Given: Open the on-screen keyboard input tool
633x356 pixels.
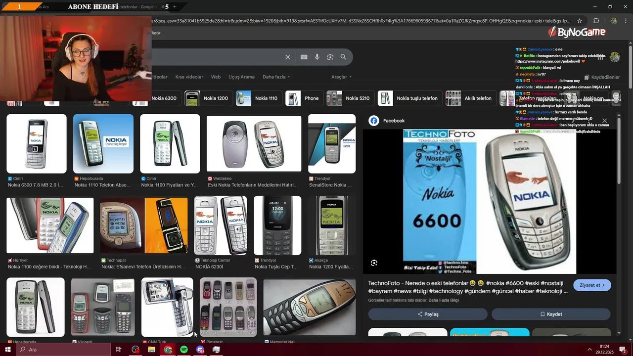Looking at the screenshot, I should [304, 57].
